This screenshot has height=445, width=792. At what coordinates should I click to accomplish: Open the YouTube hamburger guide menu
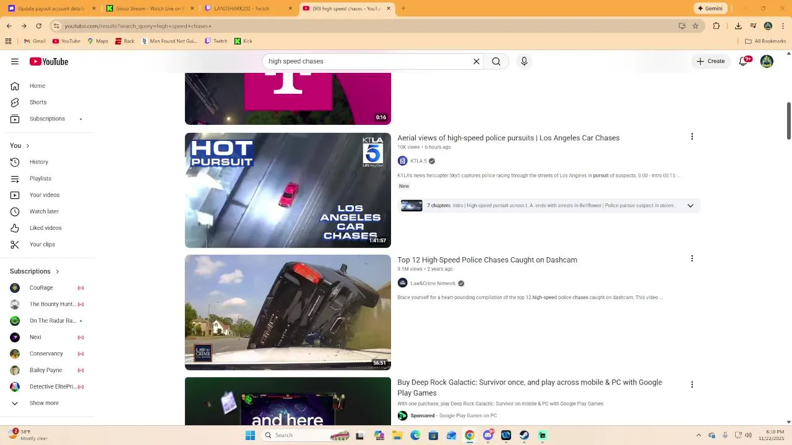tap(15, 61)
